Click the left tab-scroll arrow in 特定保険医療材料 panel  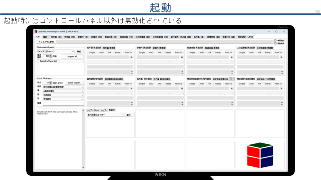pos(230,79)
